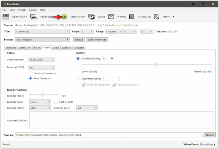Click the Save New Preset button
The width and height of the screenshot is (219, 149).
(x=96, y=40)
